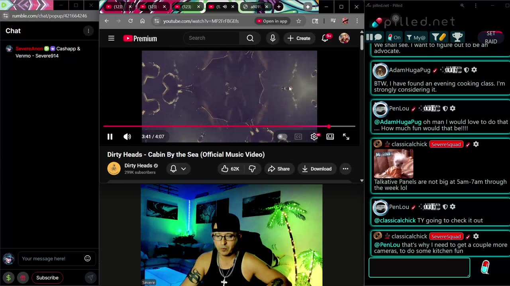510x286 pixels.
Task: Expand the notification bell dropdown for Dirty Heads
Action: (x=178, y=169)
